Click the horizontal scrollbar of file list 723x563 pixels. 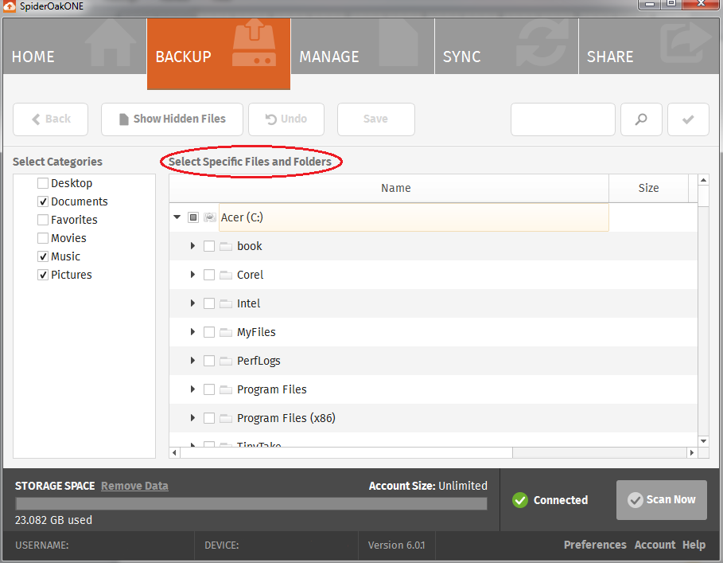coord(346,452)
